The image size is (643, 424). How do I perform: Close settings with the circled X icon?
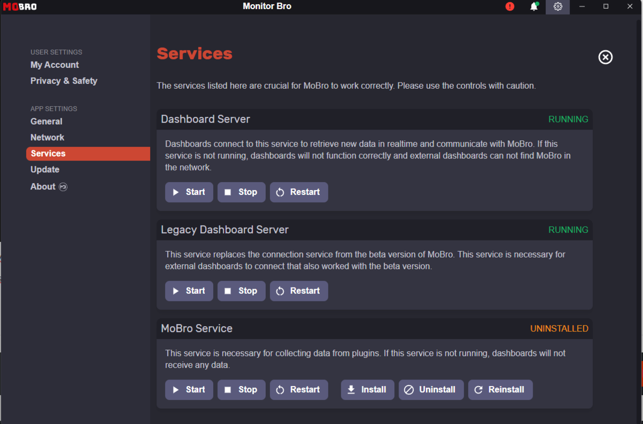605,57
